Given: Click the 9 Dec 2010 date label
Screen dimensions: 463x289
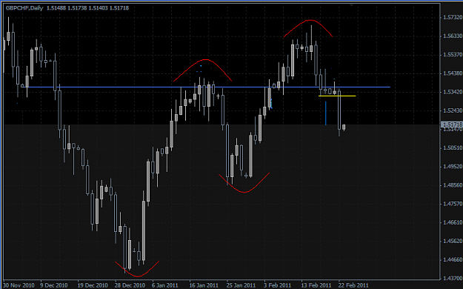Looking at the screenshot, I should 54,285.
